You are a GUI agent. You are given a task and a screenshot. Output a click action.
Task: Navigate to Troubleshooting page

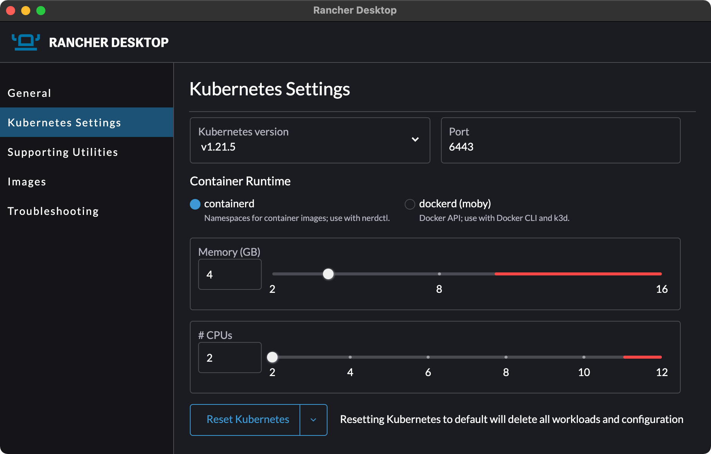tap(53, 211)
